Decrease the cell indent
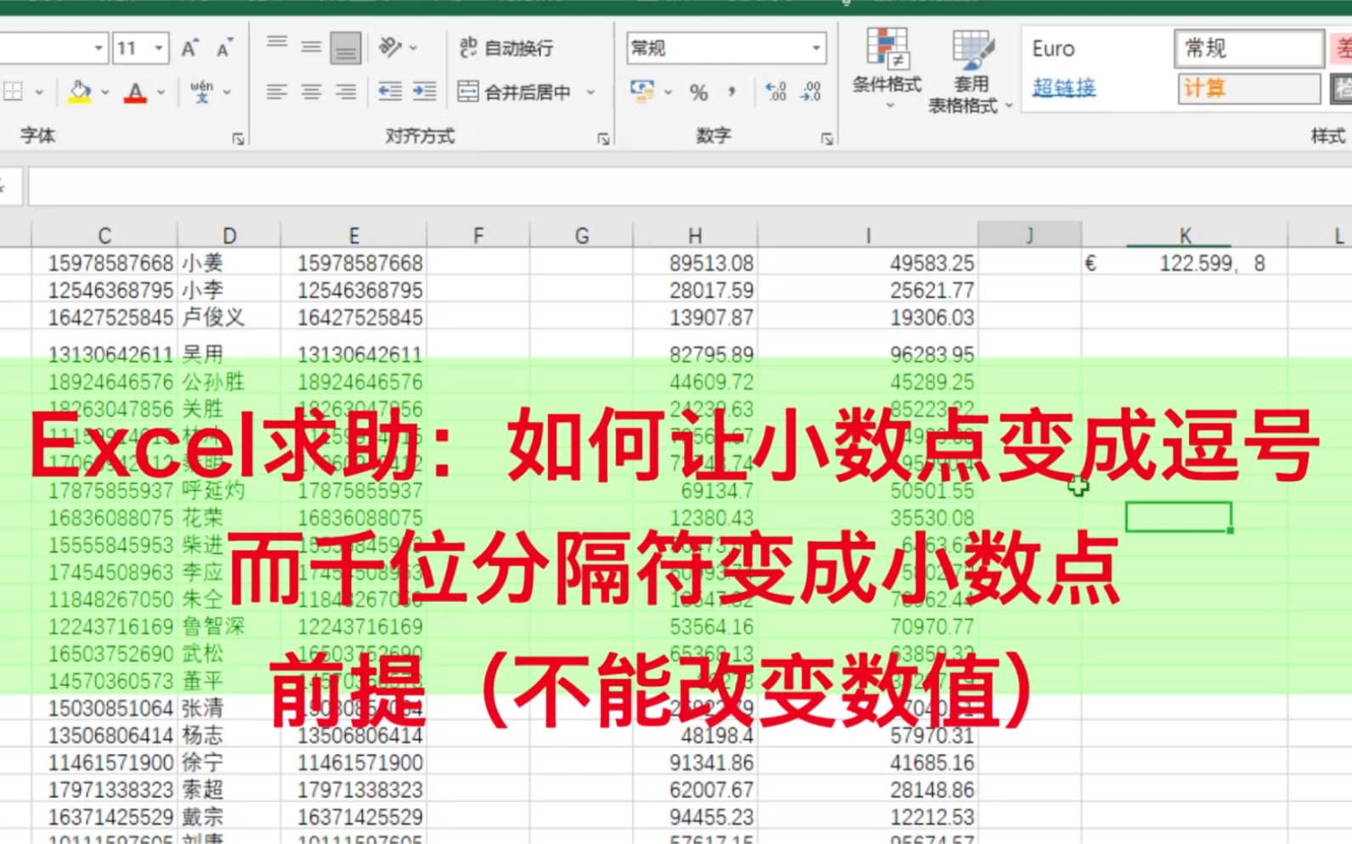Viewport: 1352px width, 844px height. pyautogui.click(x=390, y=92)
